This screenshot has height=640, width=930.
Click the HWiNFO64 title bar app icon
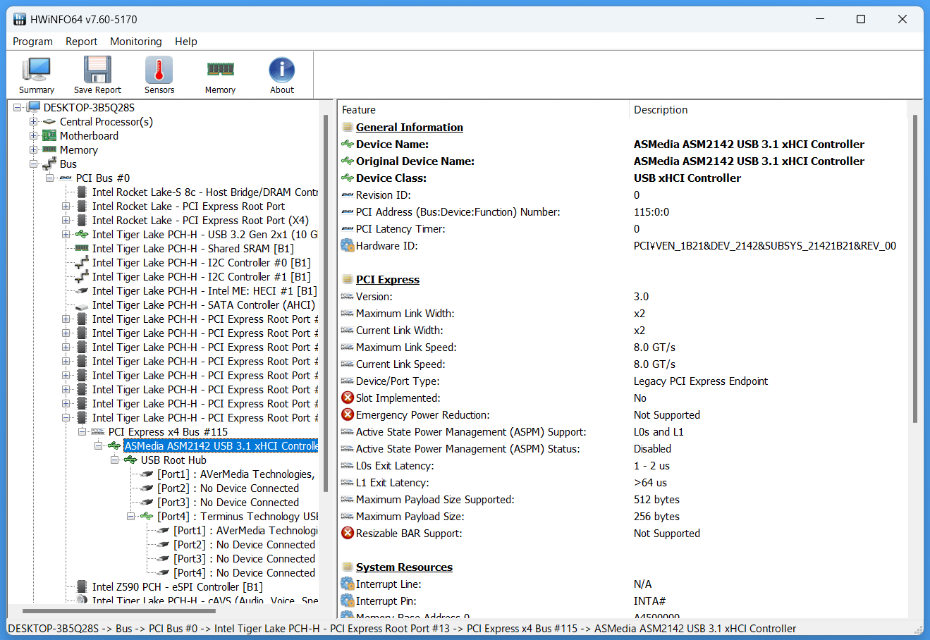(x=19, y=19)
